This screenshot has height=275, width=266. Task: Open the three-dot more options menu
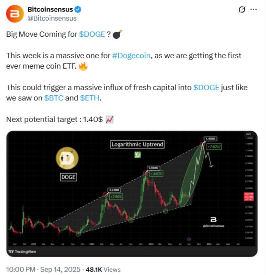coord(253,9)
